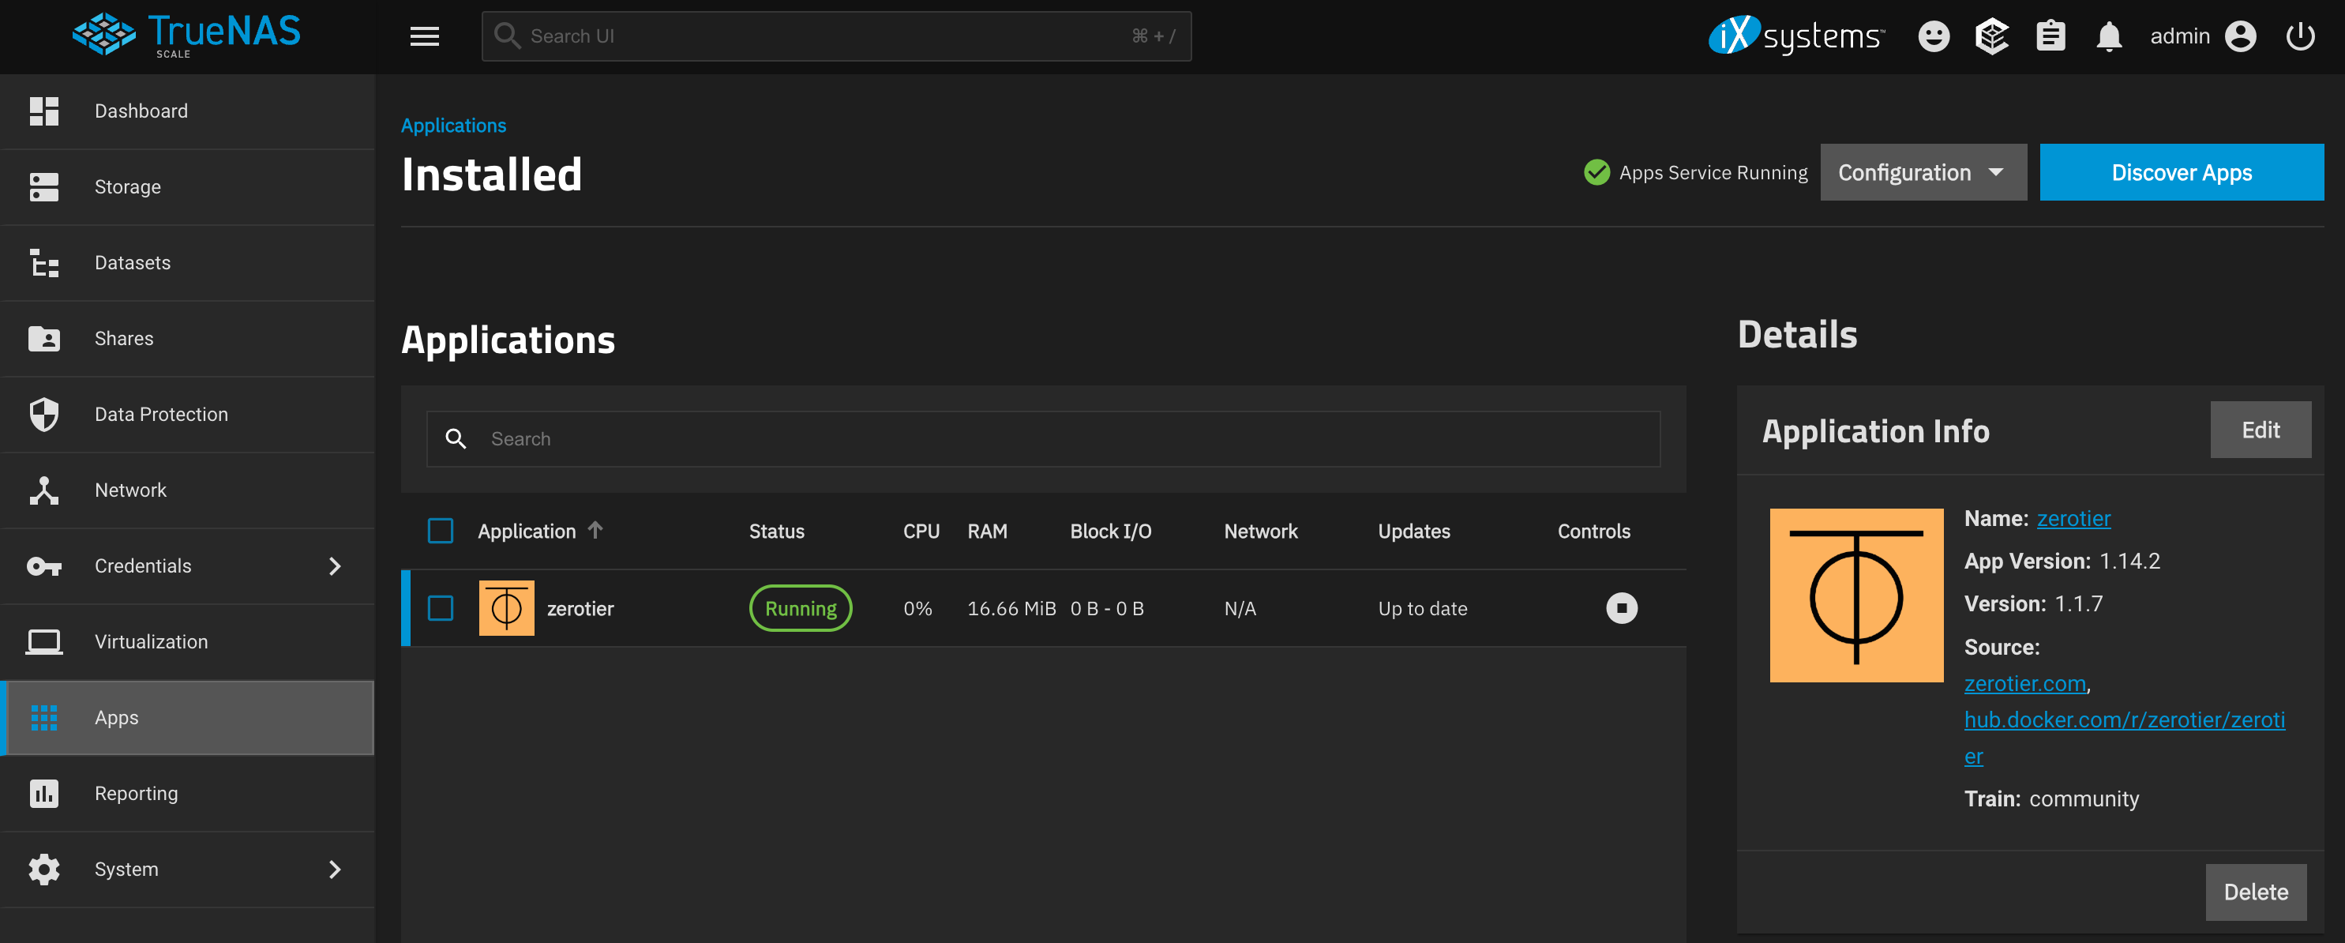Expand the System submenu chevron
The width and height of the screenshot is (2345, 943).
[x=334, y=870]
